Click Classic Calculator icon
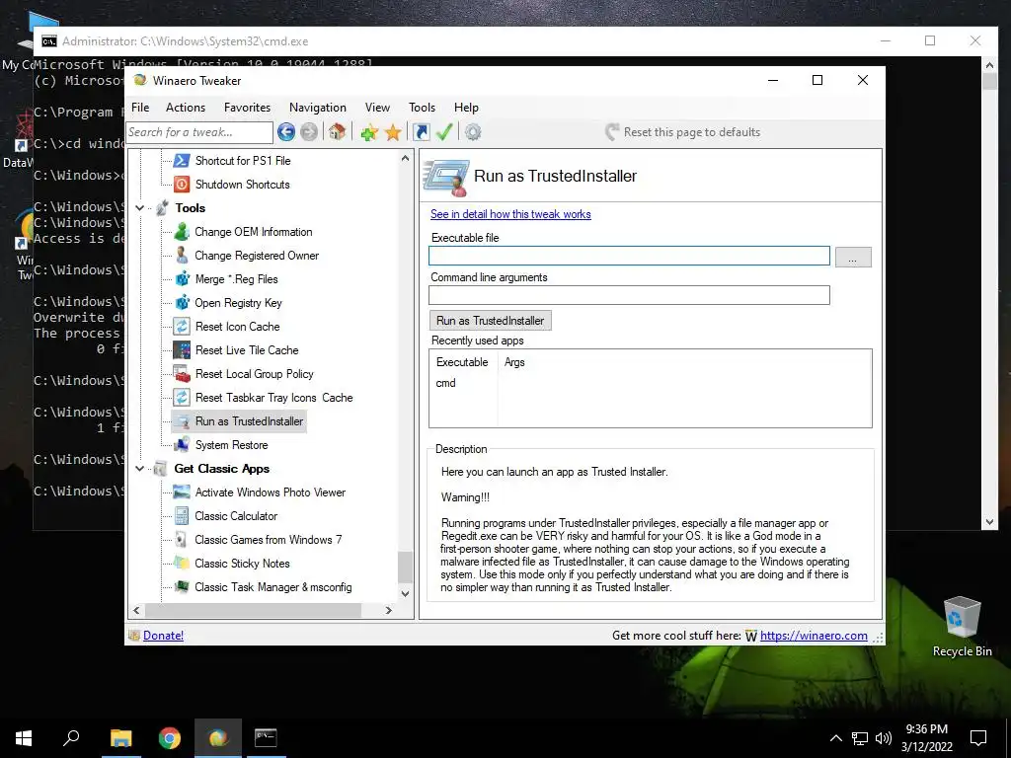This screenshot has width=1011, height=758. pos(182,515)
